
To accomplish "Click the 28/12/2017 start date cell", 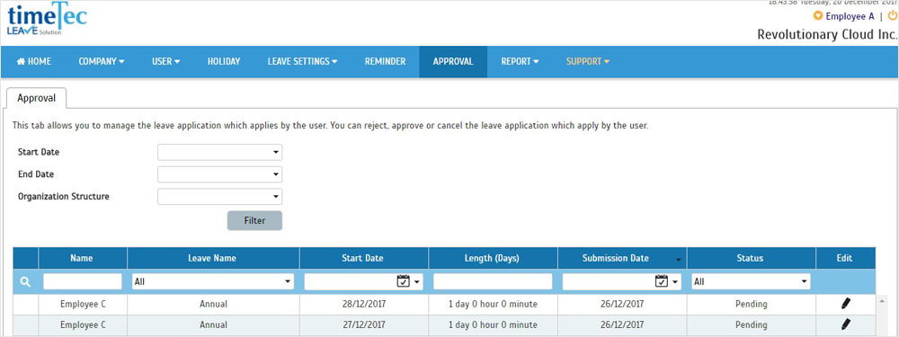I will click(x=363, y=304).
